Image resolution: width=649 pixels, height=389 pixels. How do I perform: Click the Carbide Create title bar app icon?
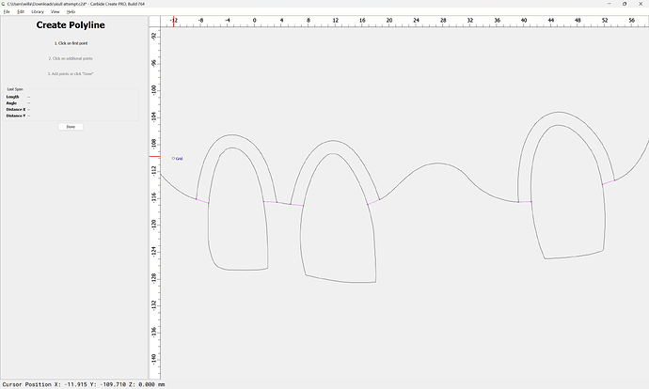click(4, 4)
